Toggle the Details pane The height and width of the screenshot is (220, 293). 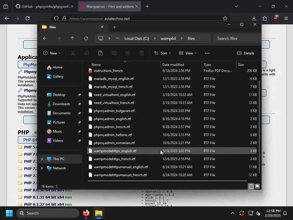click(x=246, y=53)
